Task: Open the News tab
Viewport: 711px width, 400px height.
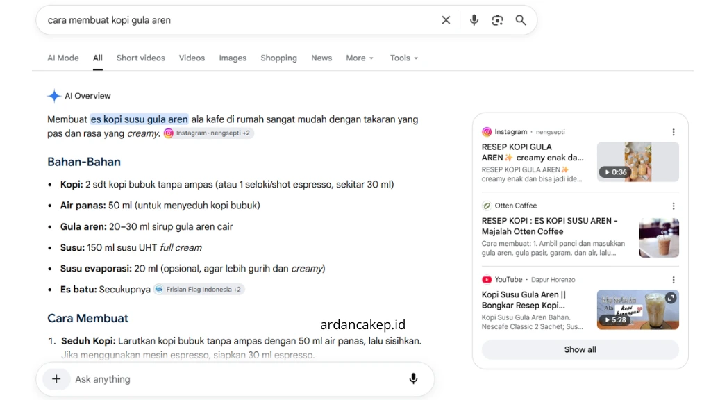Action: pyautogui.click(x=321, y=58)
